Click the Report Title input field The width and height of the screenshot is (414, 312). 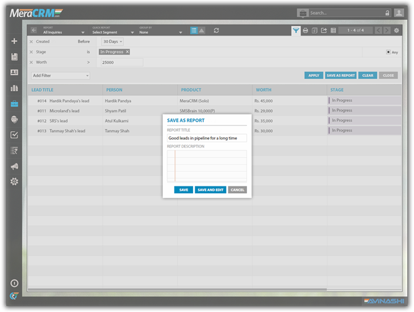pos(207,138)
